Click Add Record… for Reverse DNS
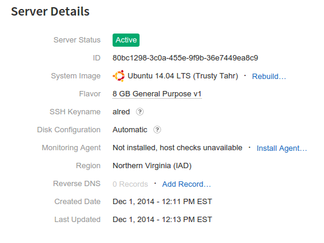The image size is (324, 243). click(186, 184)
